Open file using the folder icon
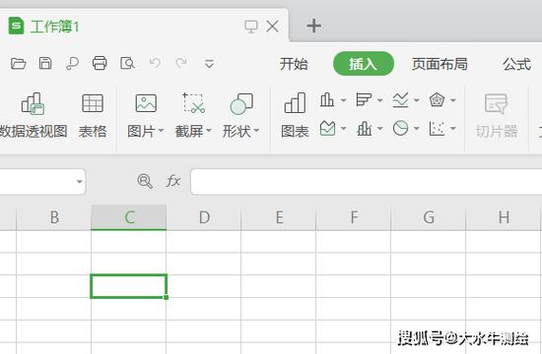 point(19,64)
